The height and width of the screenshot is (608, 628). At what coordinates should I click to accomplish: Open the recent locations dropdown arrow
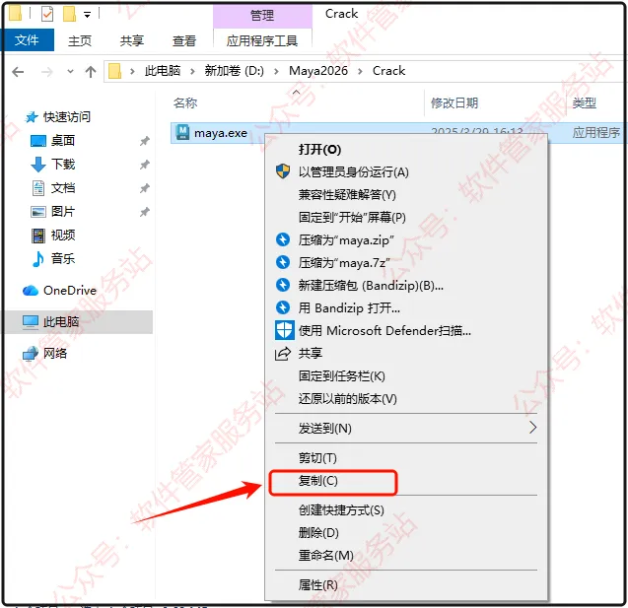[71, 72]
